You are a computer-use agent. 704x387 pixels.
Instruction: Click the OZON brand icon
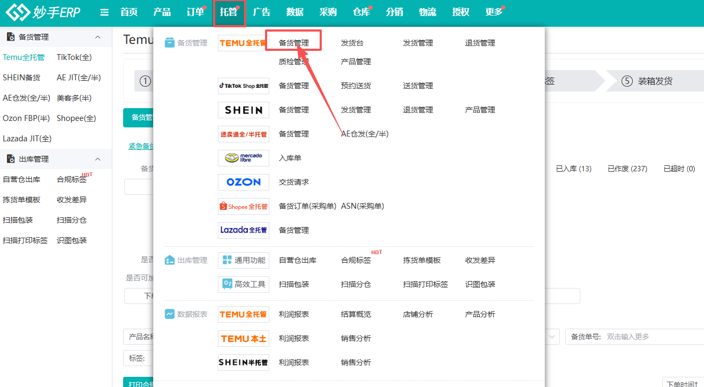click(243, 182)
